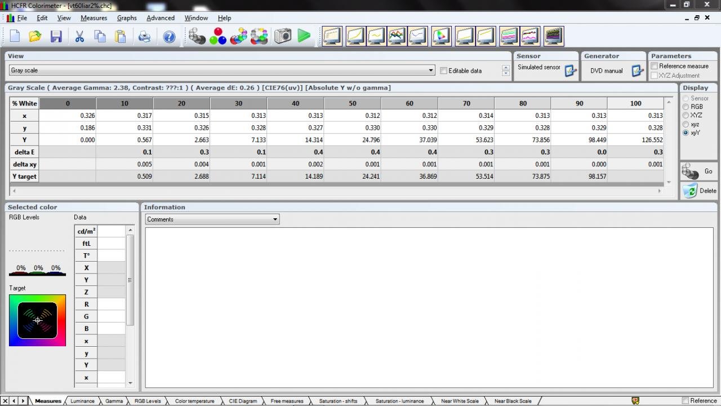This screenshot has width=721, height=406.
Task: Click the cd/m² data value cell
Action: (x=111, y=231)
